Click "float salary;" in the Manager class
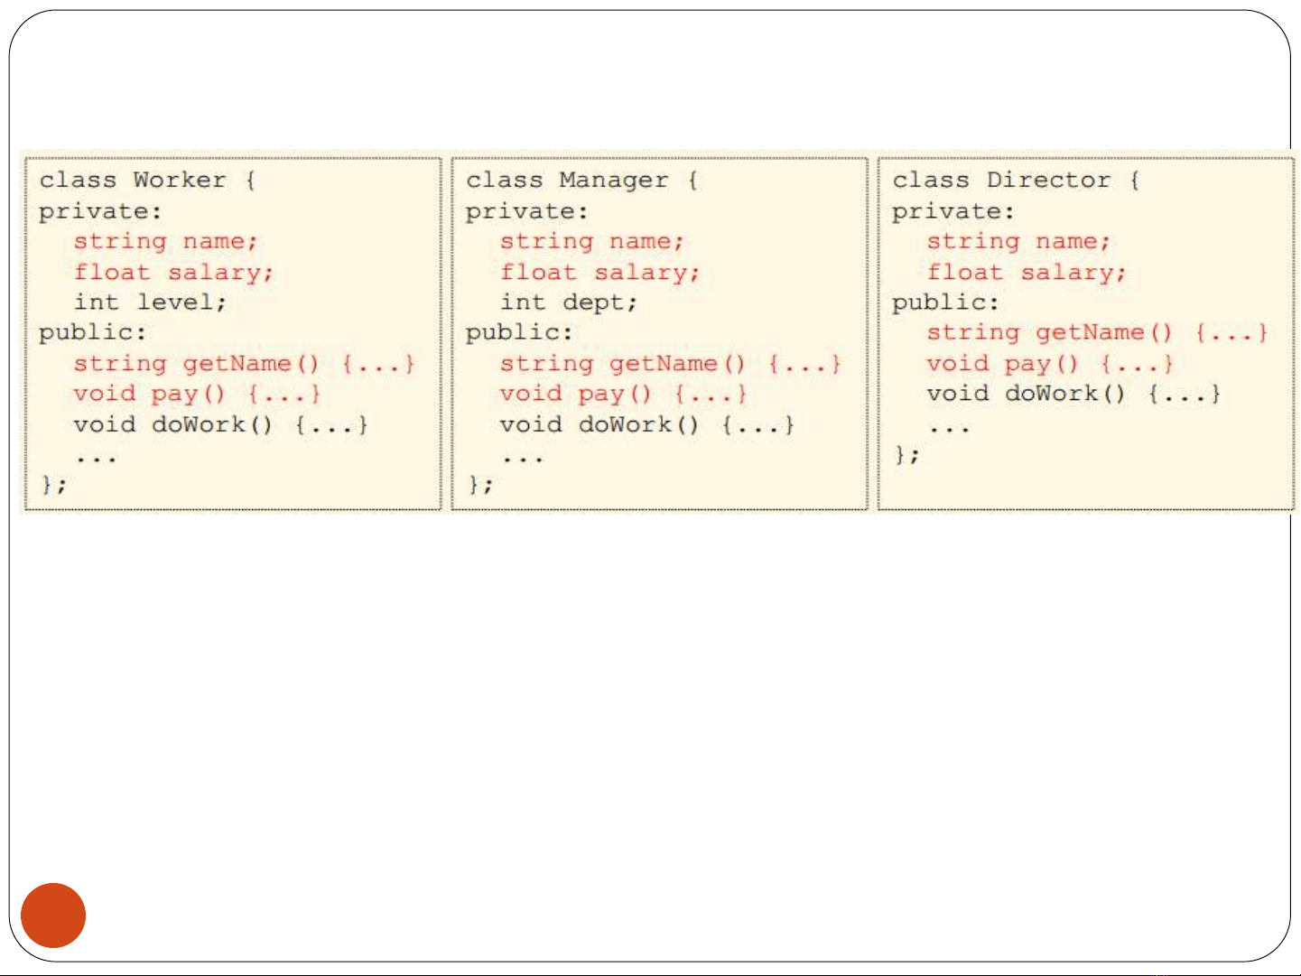1301x976 pixels. coord(599,273)
